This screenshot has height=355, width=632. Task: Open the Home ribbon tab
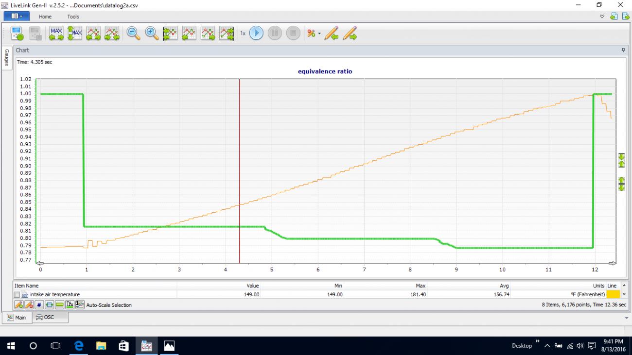[45, 17]
